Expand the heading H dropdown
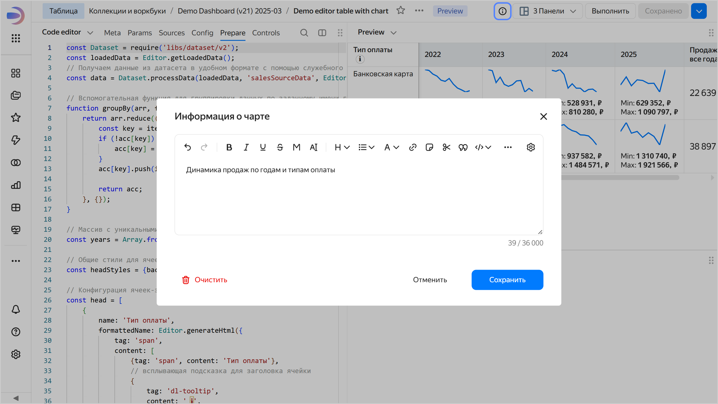 pyautogui.click(x=342, y=147)
